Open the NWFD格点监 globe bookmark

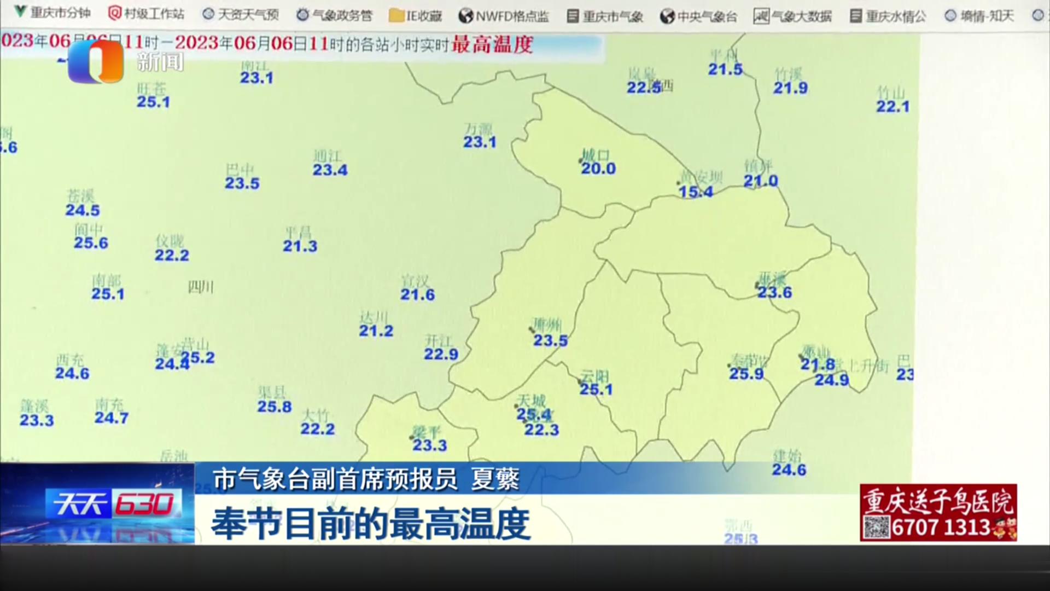pyautogui.click(x=504, y=16)
